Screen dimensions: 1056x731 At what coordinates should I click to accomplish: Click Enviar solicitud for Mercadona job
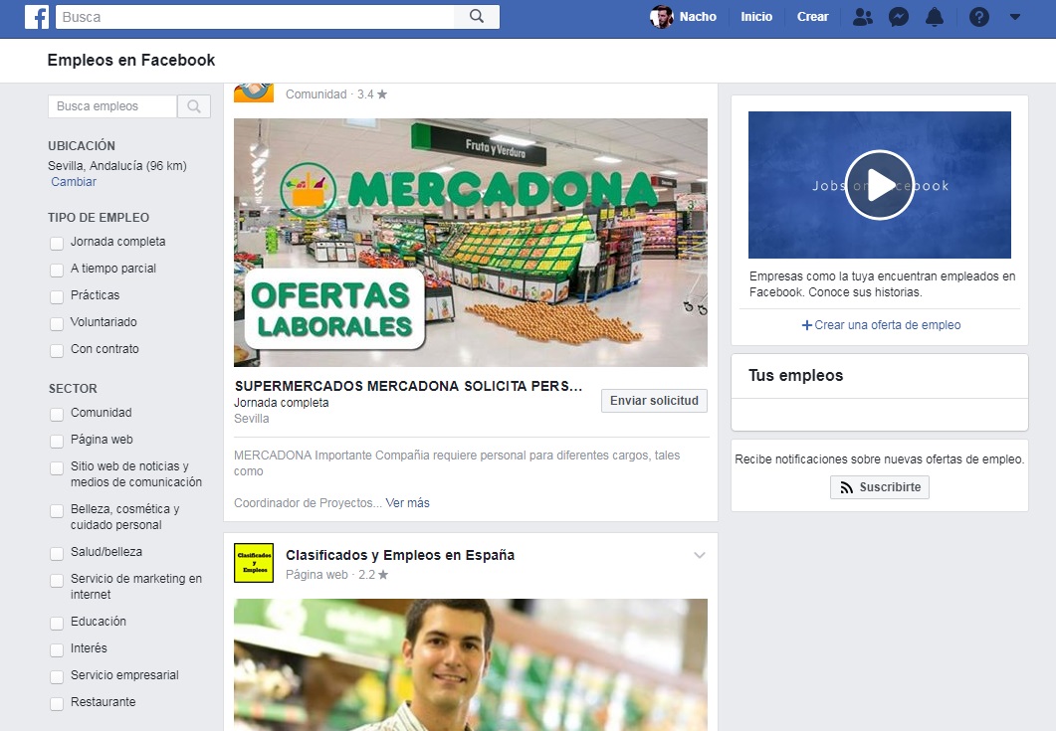coord(654,401)
